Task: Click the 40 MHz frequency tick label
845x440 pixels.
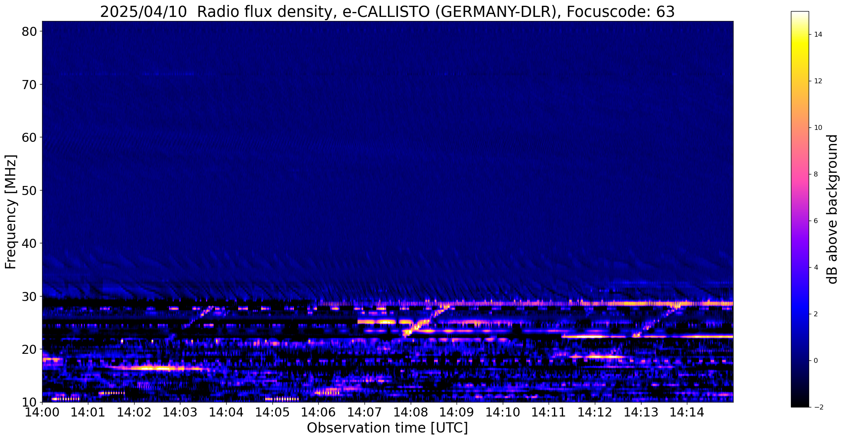Action: (29, 243)
